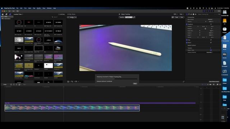Viewport: 230px width, 129px height.
Task: Open the Installed Titles dropdown
Action: [x=18, y=14]
